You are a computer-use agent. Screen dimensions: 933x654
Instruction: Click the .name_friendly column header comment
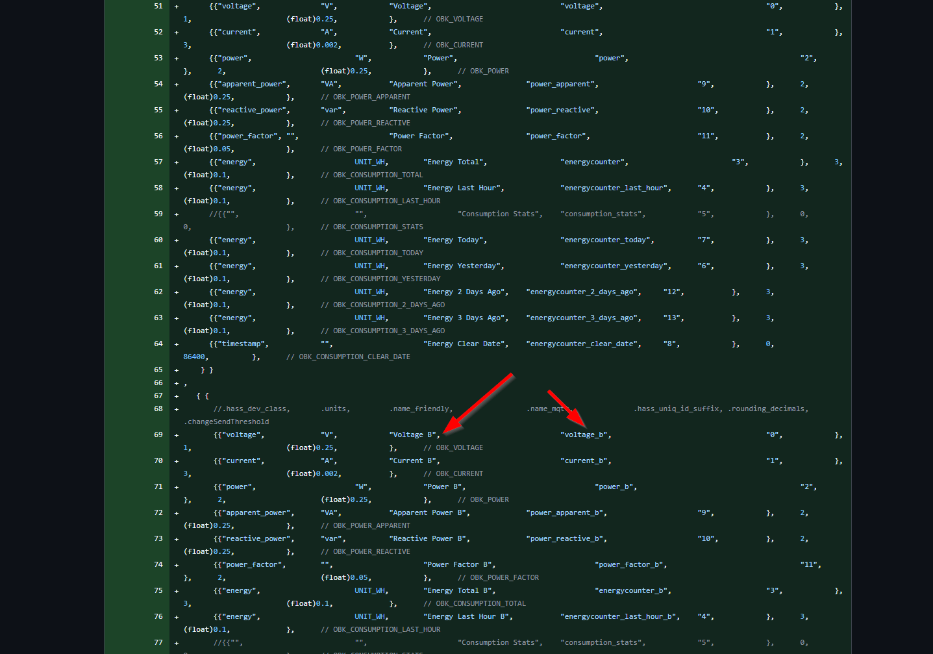click(x=419, y=409)
